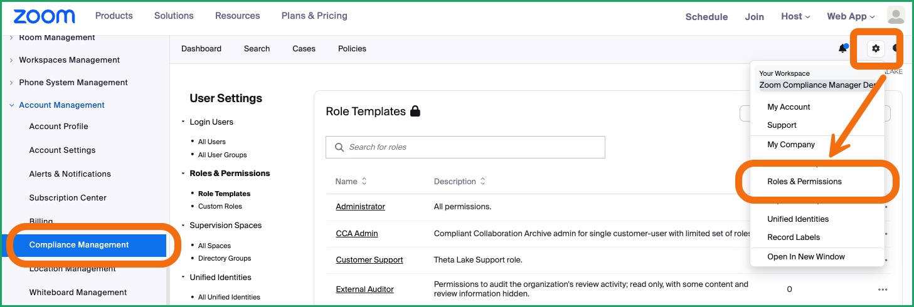914x307 pixels.
Task: Open the three-dot menu for External Auditor
Action: point(883,289)
